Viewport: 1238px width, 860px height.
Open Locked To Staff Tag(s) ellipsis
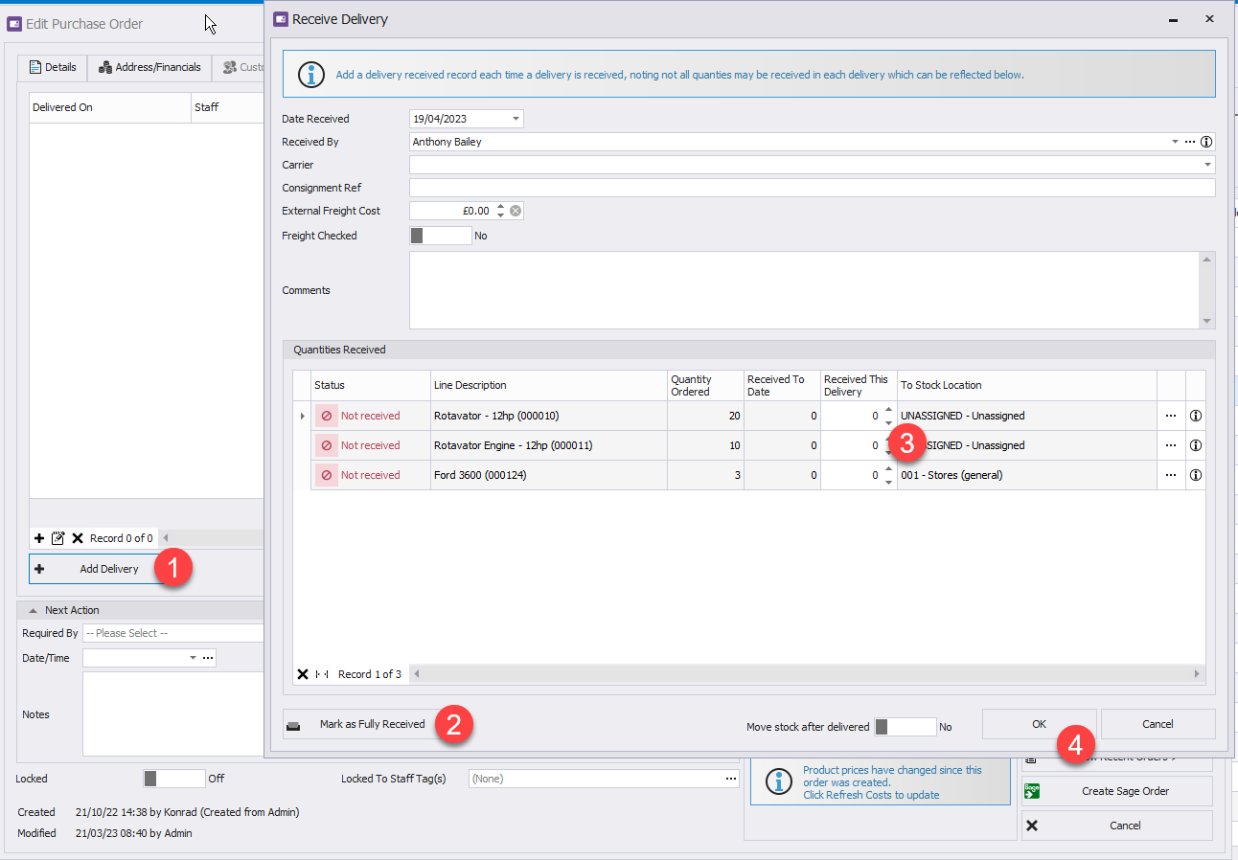pyautogui.click(x=730, y=779)
